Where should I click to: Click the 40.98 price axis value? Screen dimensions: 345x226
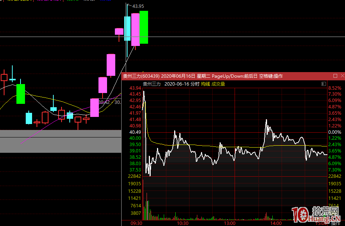click(135, 126)
